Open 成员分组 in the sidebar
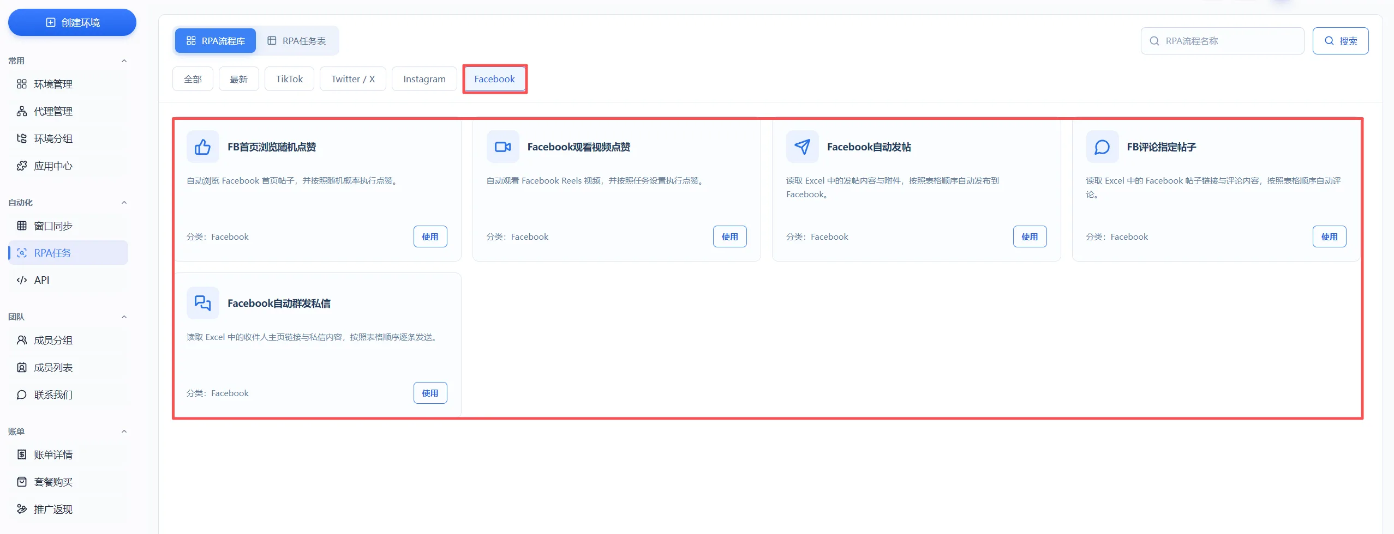Image resolution: width=1394 pixels, height=534 pixels. 68,340
